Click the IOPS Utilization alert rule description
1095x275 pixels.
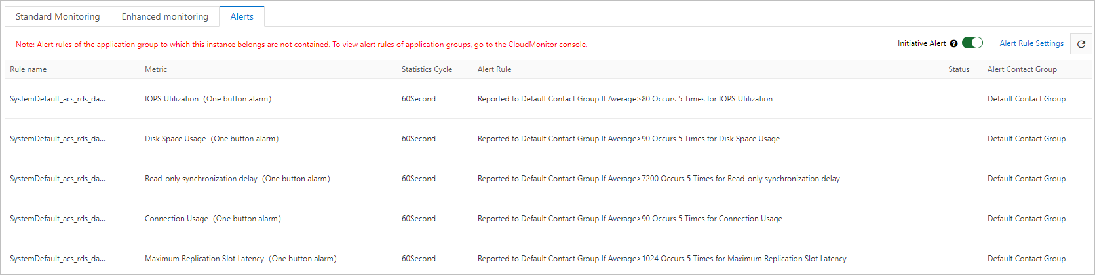pos(624,99)
